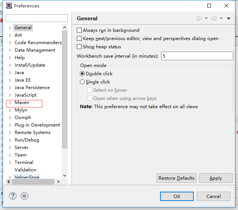Check the Show heap status box
Image resolution: width=238 pixels, height=210 pixels.
[79, 47]
